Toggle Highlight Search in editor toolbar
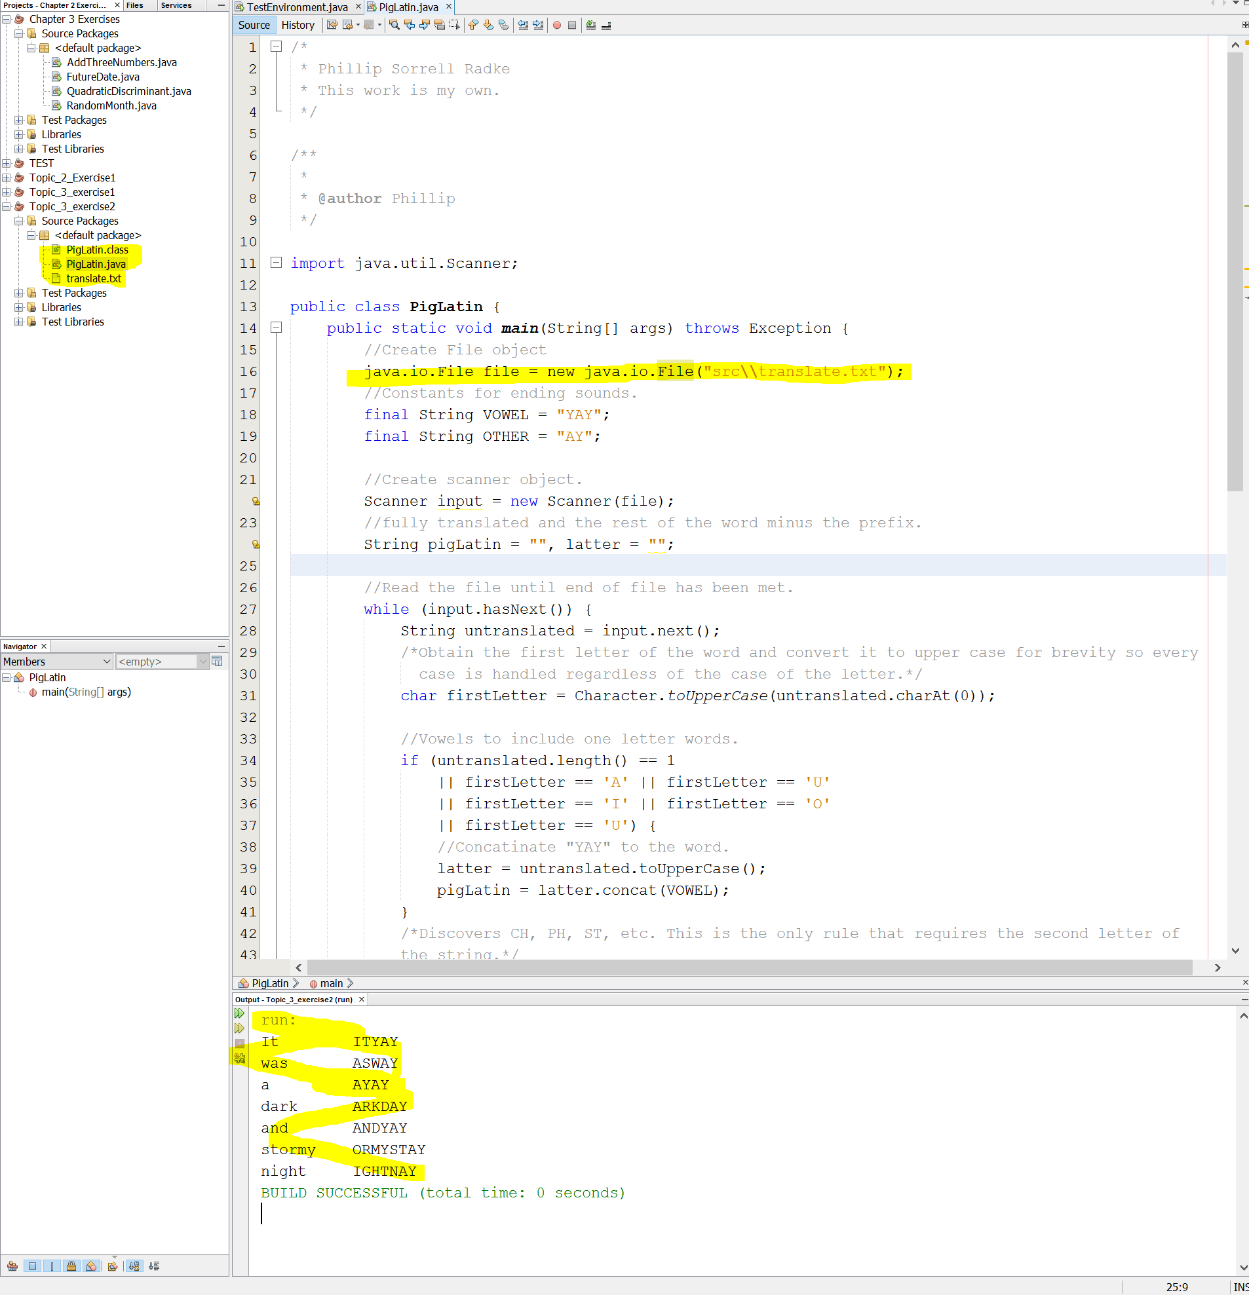The width and height of the screenshot is (1249, 1295). pos(440,25)
